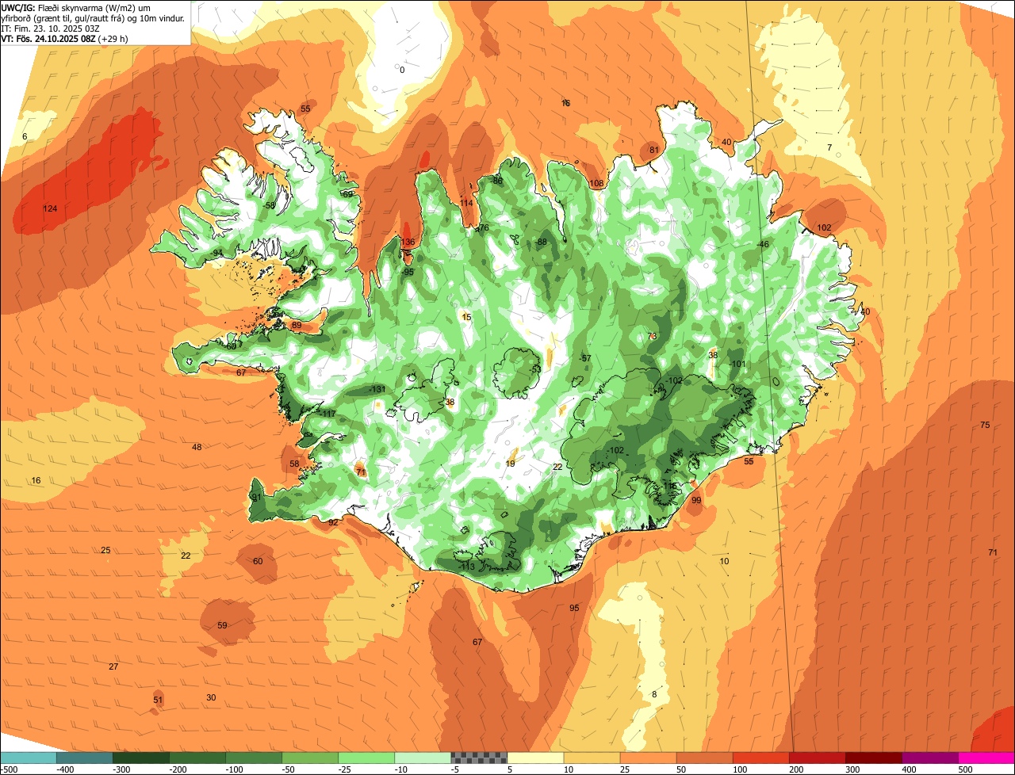The image size is (1015, 775).
Task: Click the checkered -5 to 5 legend swatch
Action: tap(478, 758)
